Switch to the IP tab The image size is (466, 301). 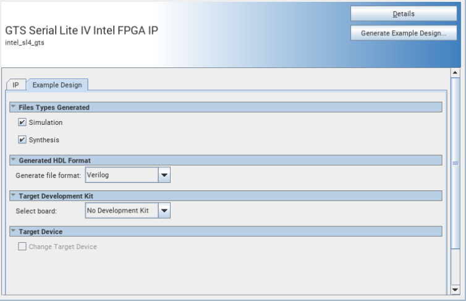click(15, 85)
